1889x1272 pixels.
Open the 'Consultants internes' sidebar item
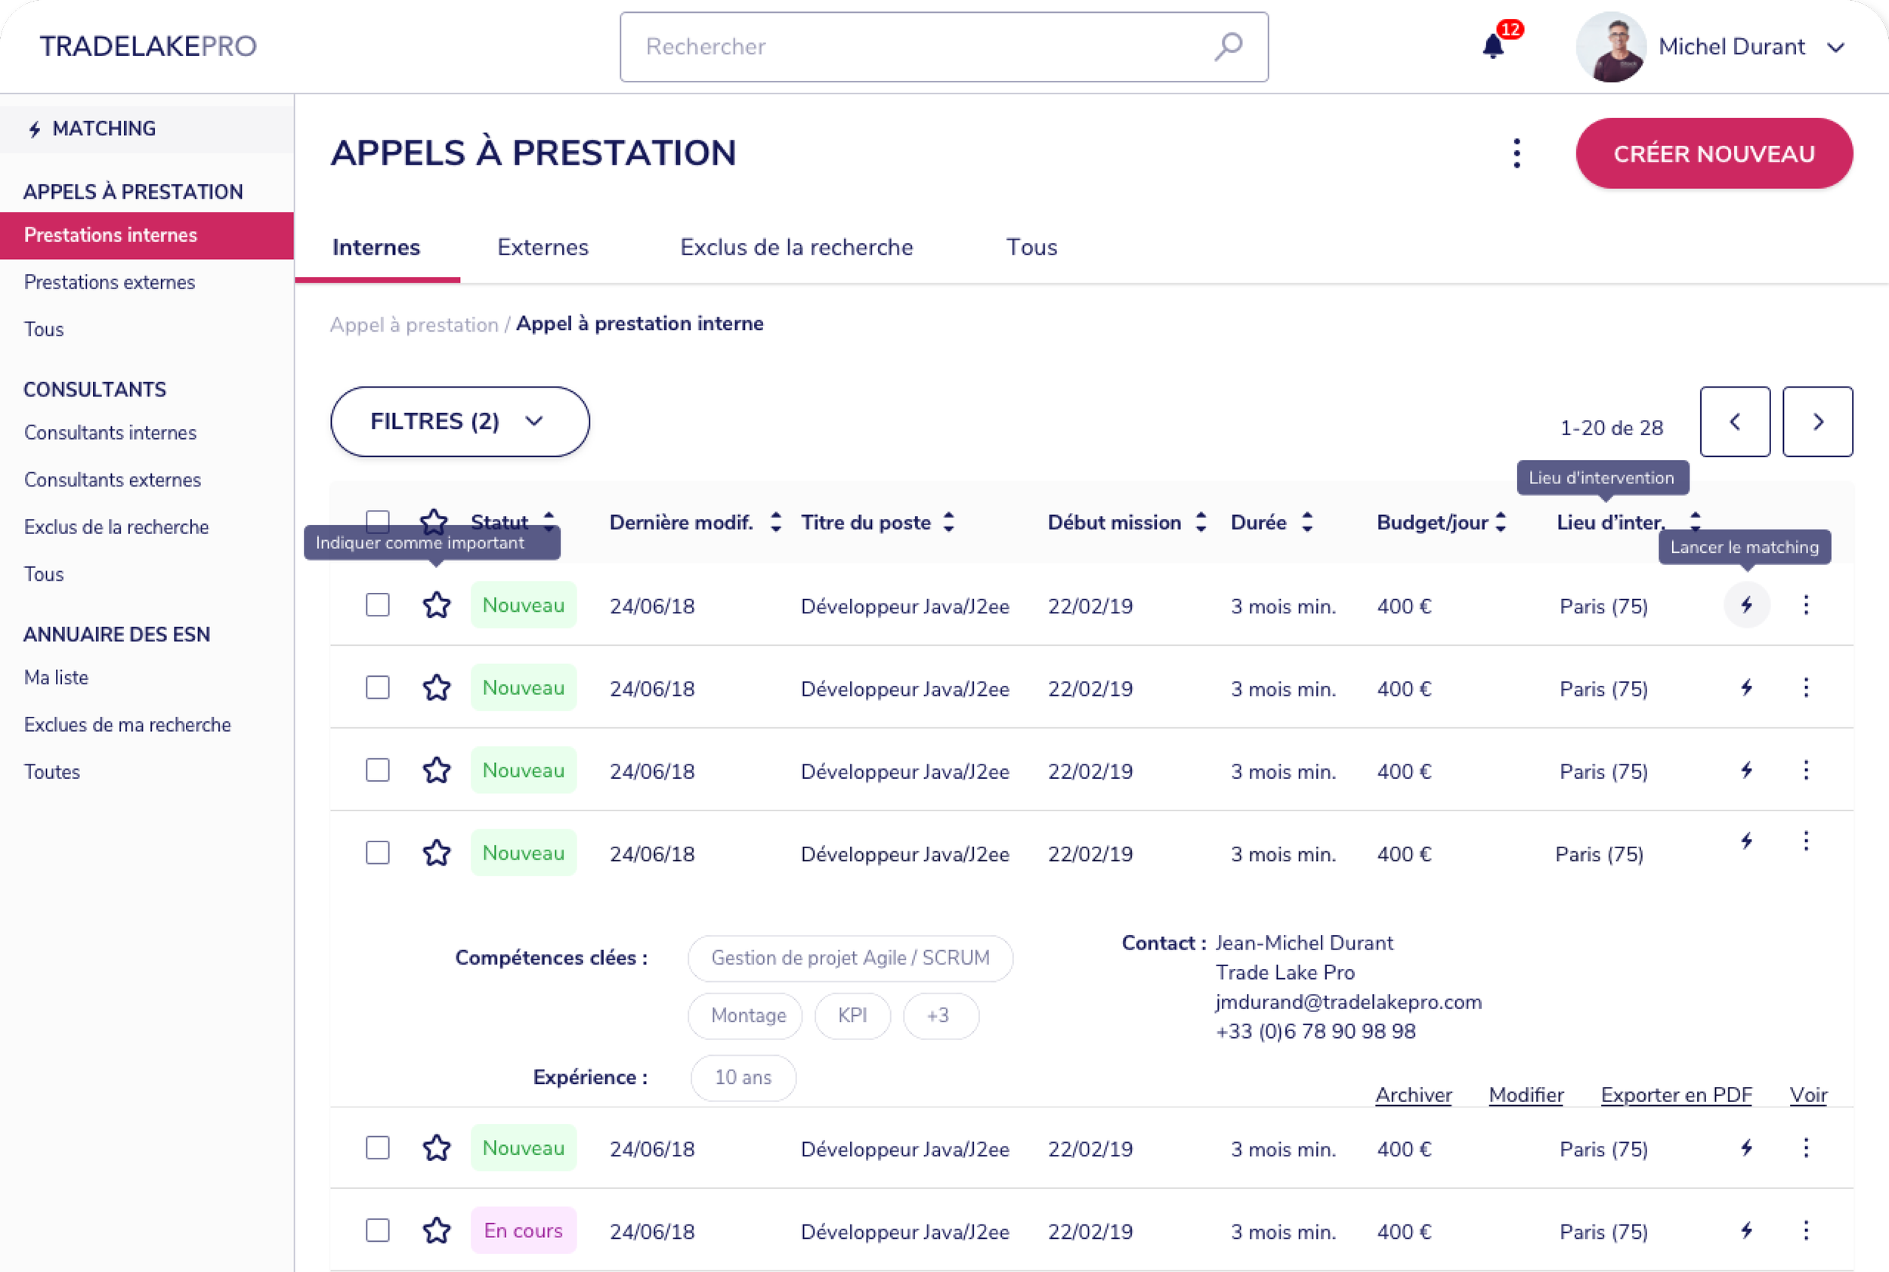tap(110, 432)
